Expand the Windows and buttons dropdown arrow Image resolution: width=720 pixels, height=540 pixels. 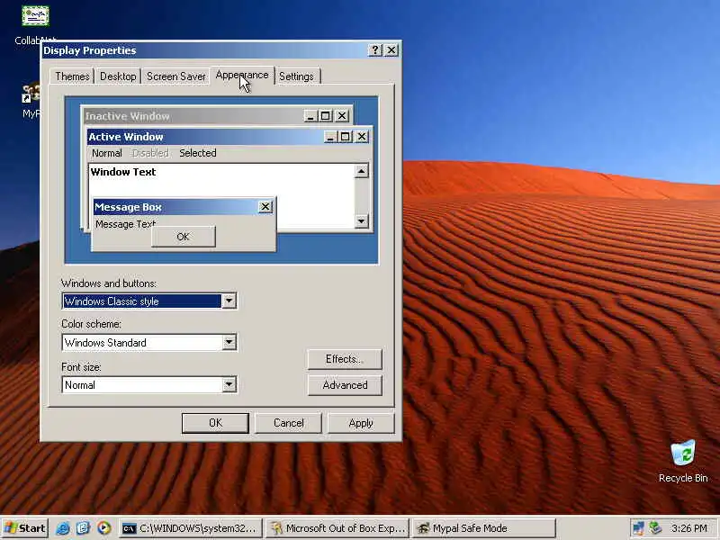229,301
